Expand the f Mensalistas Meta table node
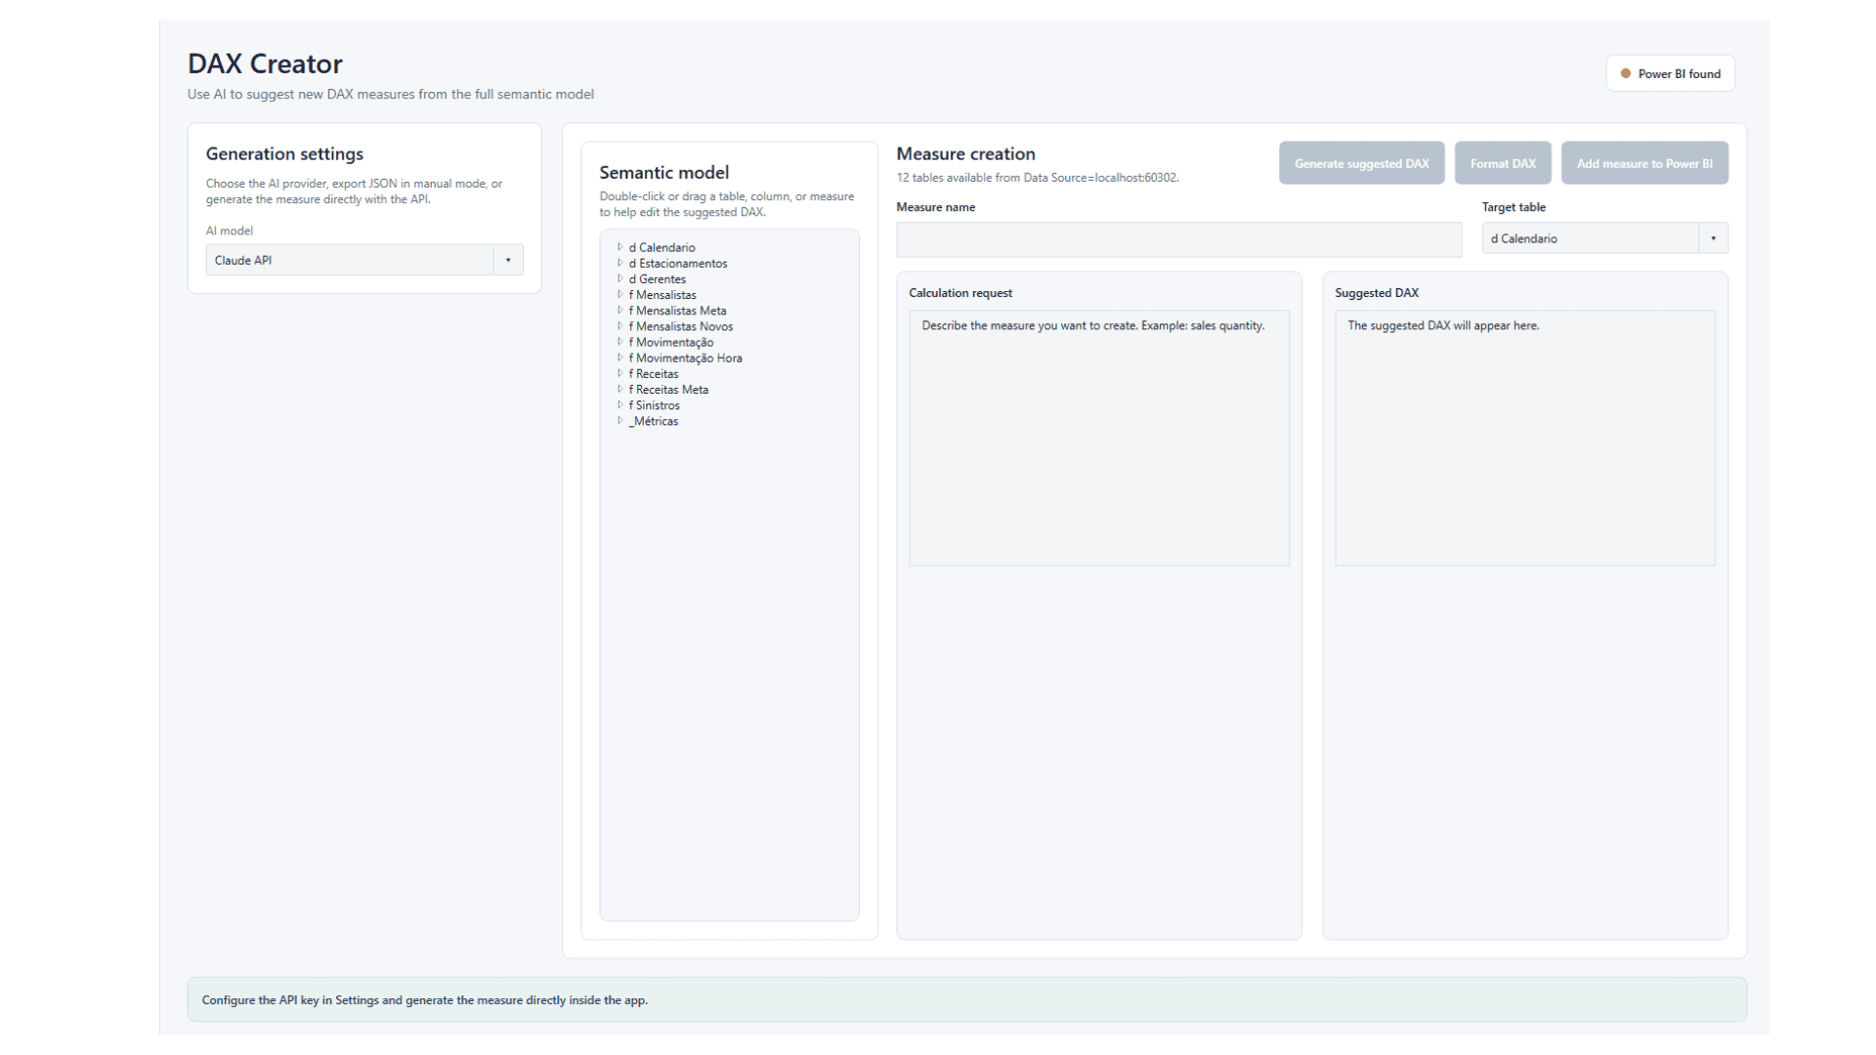The height and width of the screenshot is (1055, 1876). click(619, 311)
